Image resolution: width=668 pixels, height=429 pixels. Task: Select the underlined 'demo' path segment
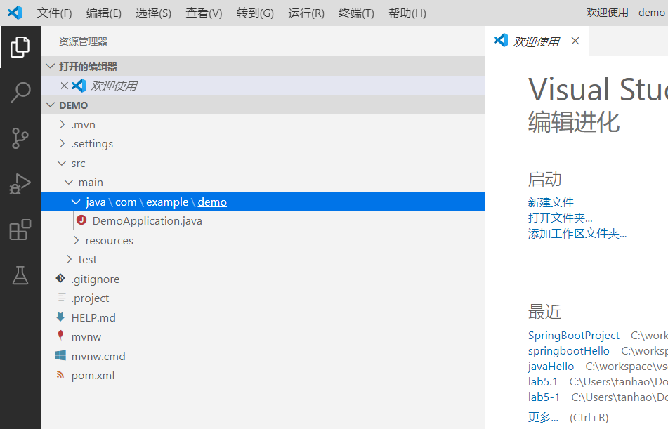click(x=212, y=202)
